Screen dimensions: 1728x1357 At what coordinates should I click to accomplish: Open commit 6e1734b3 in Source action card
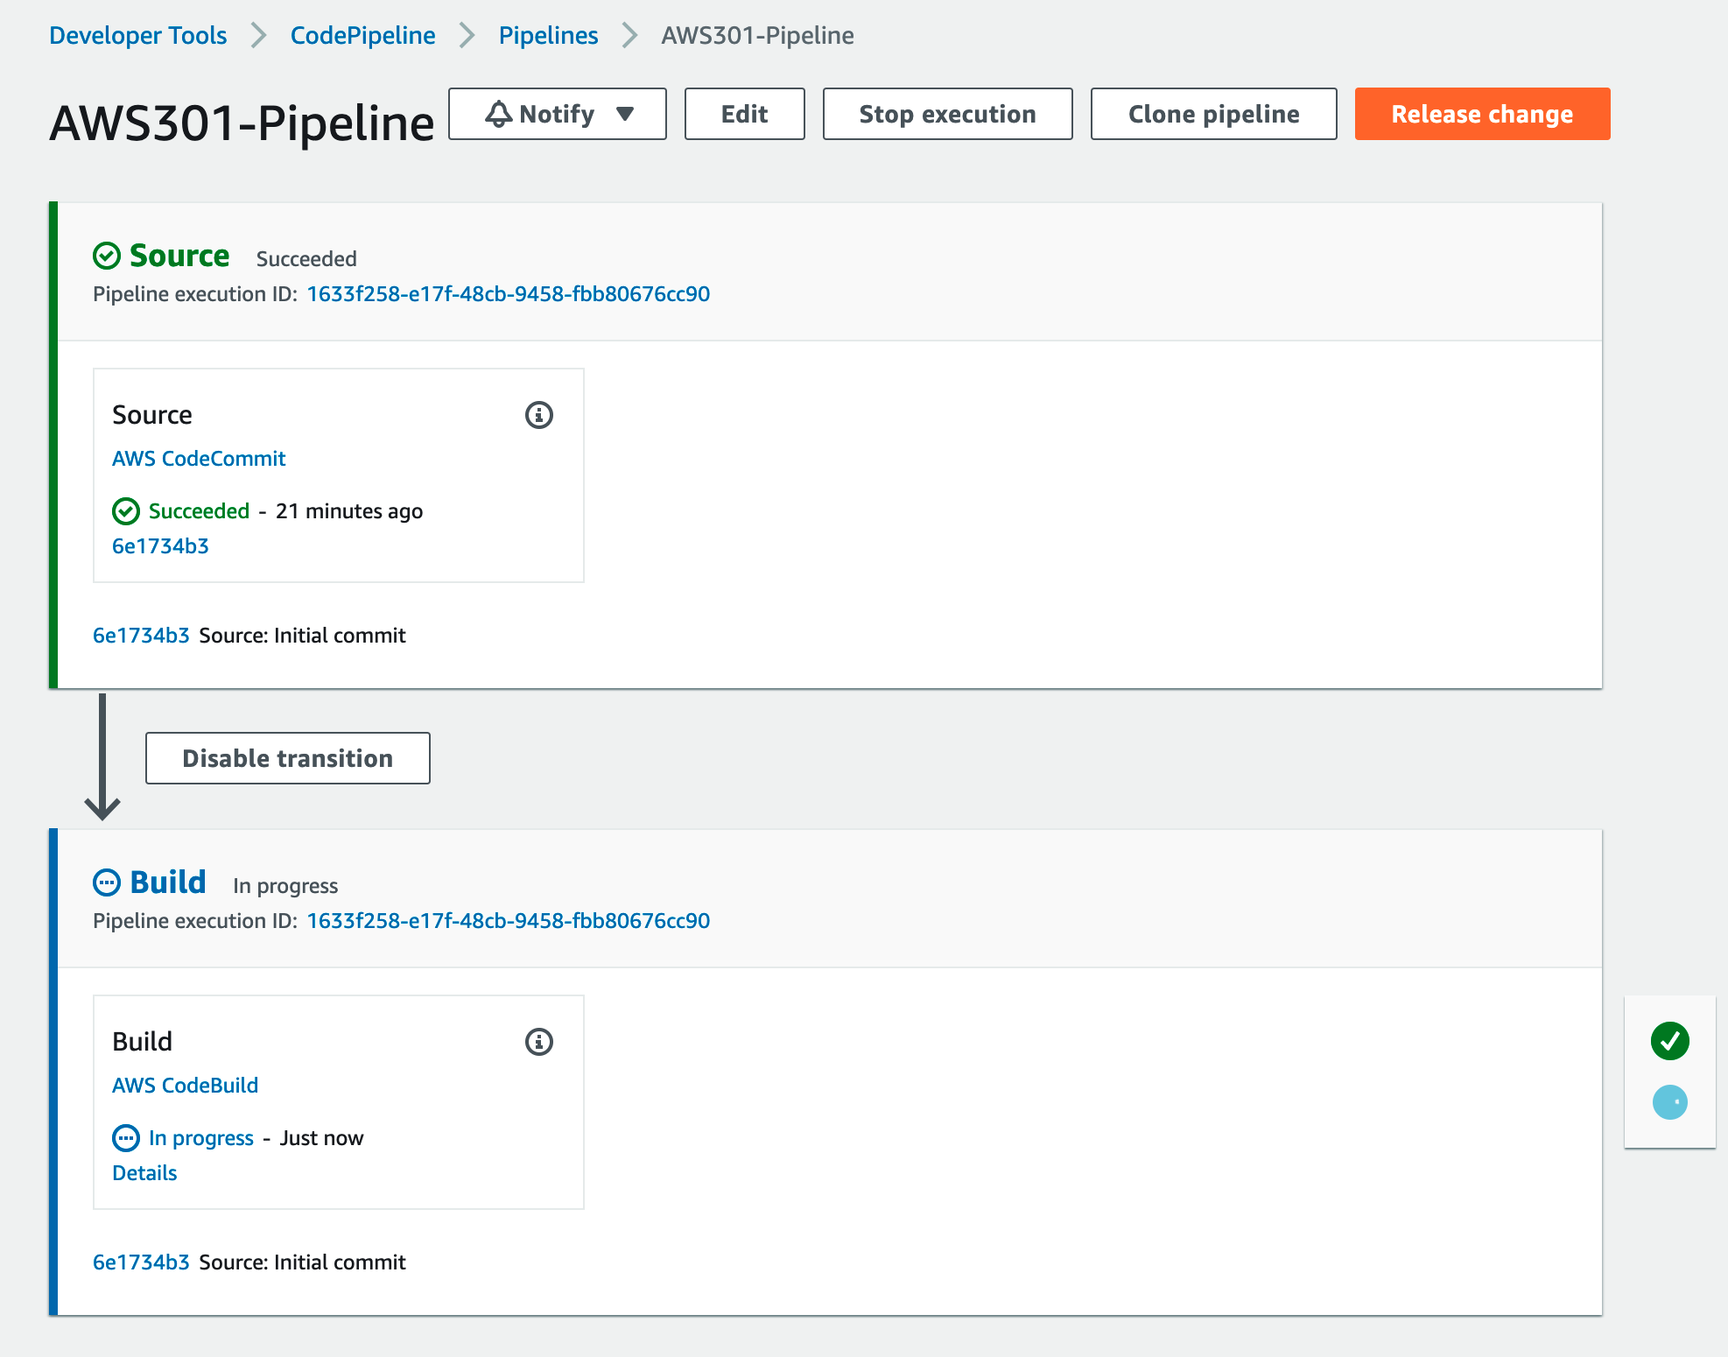160,546
